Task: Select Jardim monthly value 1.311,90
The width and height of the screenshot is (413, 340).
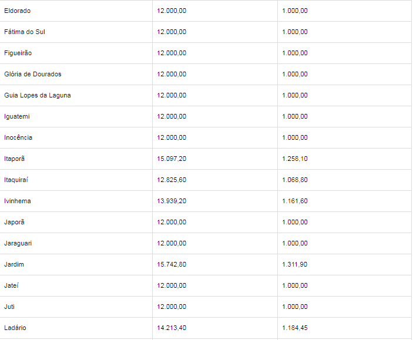Action: (x=294, y=264)
